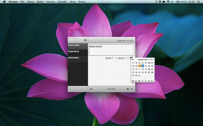
Task: Open the Dropbox menu bar icon
Action: click(x=160, y=2)
